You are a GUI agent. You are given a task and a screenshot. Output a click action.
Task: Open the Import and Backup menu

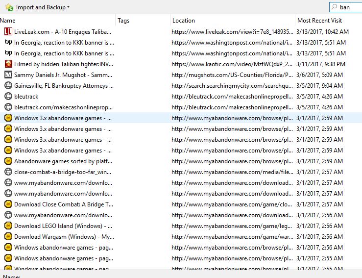43,7
